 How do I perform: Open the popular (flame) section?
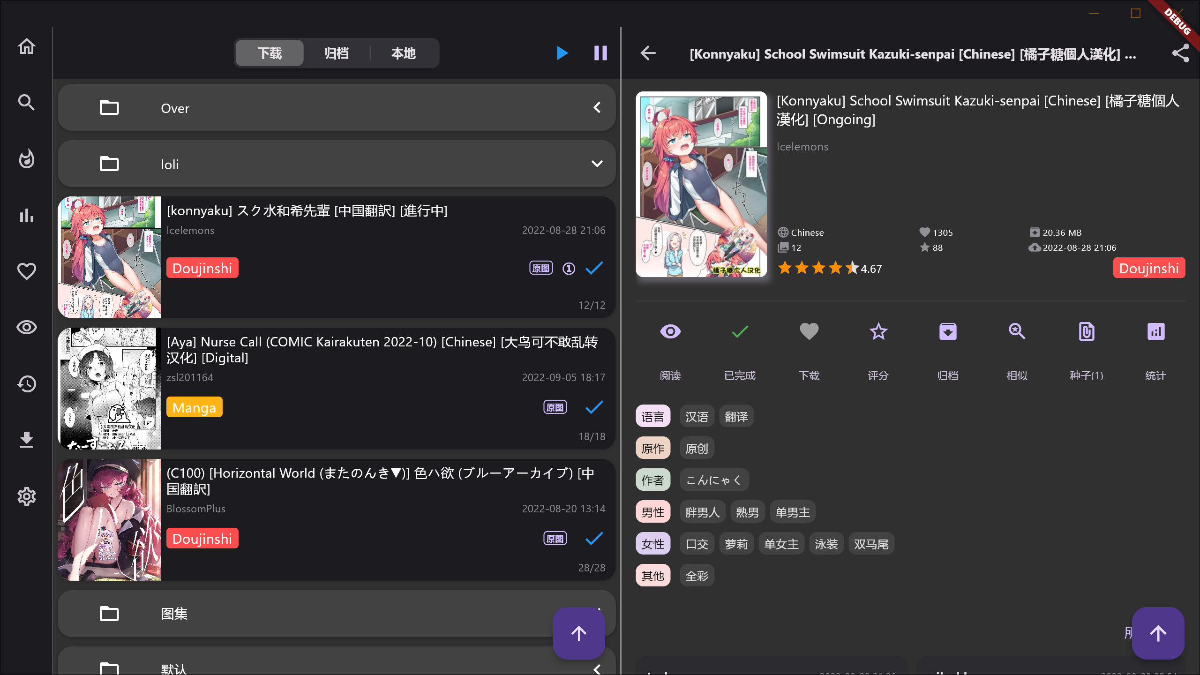[x=26, y=159]
